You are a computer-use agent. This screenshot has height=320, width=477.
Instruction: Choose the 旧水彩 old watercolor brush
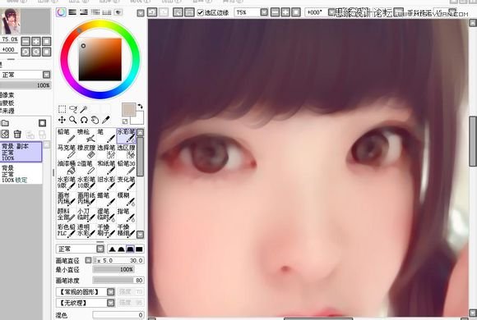pos(106,183)
